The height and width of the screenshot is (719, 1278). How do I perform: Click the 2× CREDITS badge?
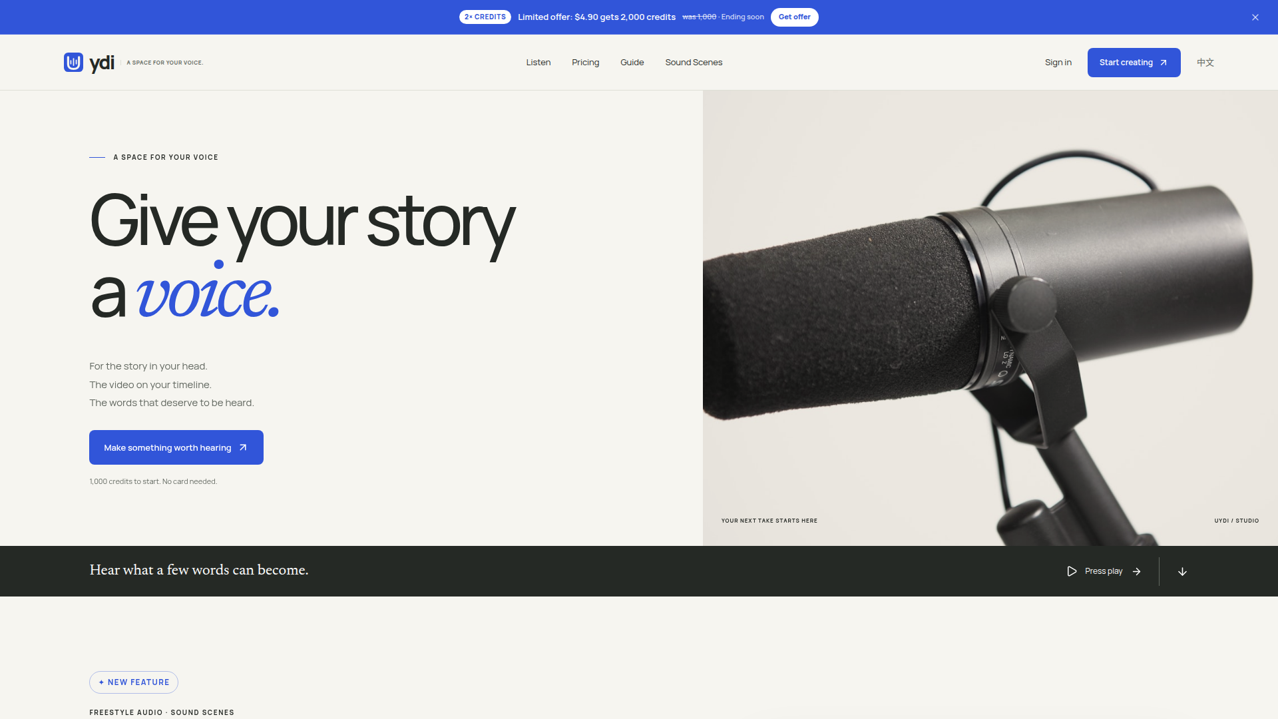(485, 17)
